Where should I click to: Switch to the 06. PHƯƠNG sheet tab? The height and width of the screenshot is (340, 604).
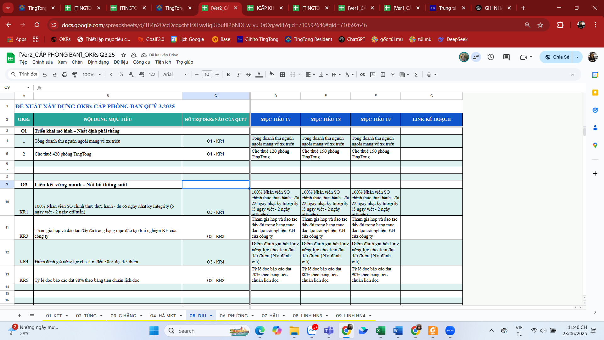(233, 316)
